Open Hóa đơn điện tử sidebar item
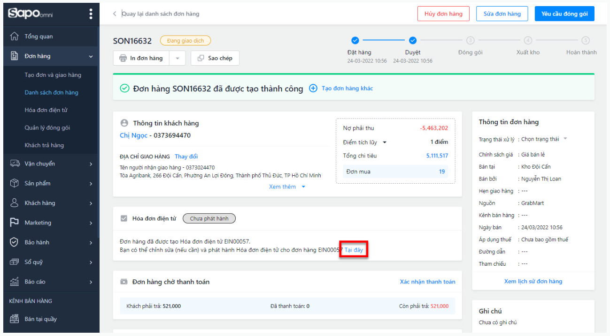 [x=46, y=110]
